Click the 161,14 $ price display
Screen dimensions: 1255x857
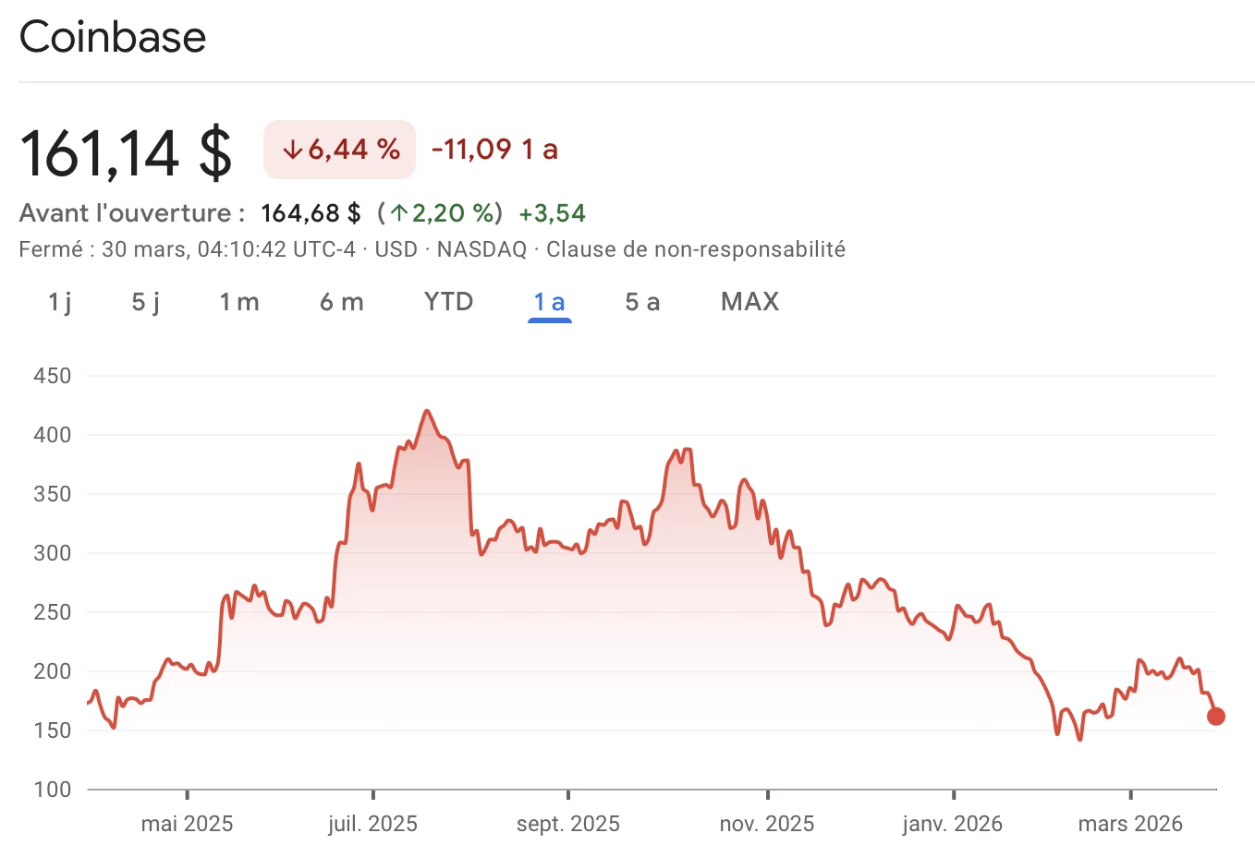pyautogui.click(x=126, y=151)
